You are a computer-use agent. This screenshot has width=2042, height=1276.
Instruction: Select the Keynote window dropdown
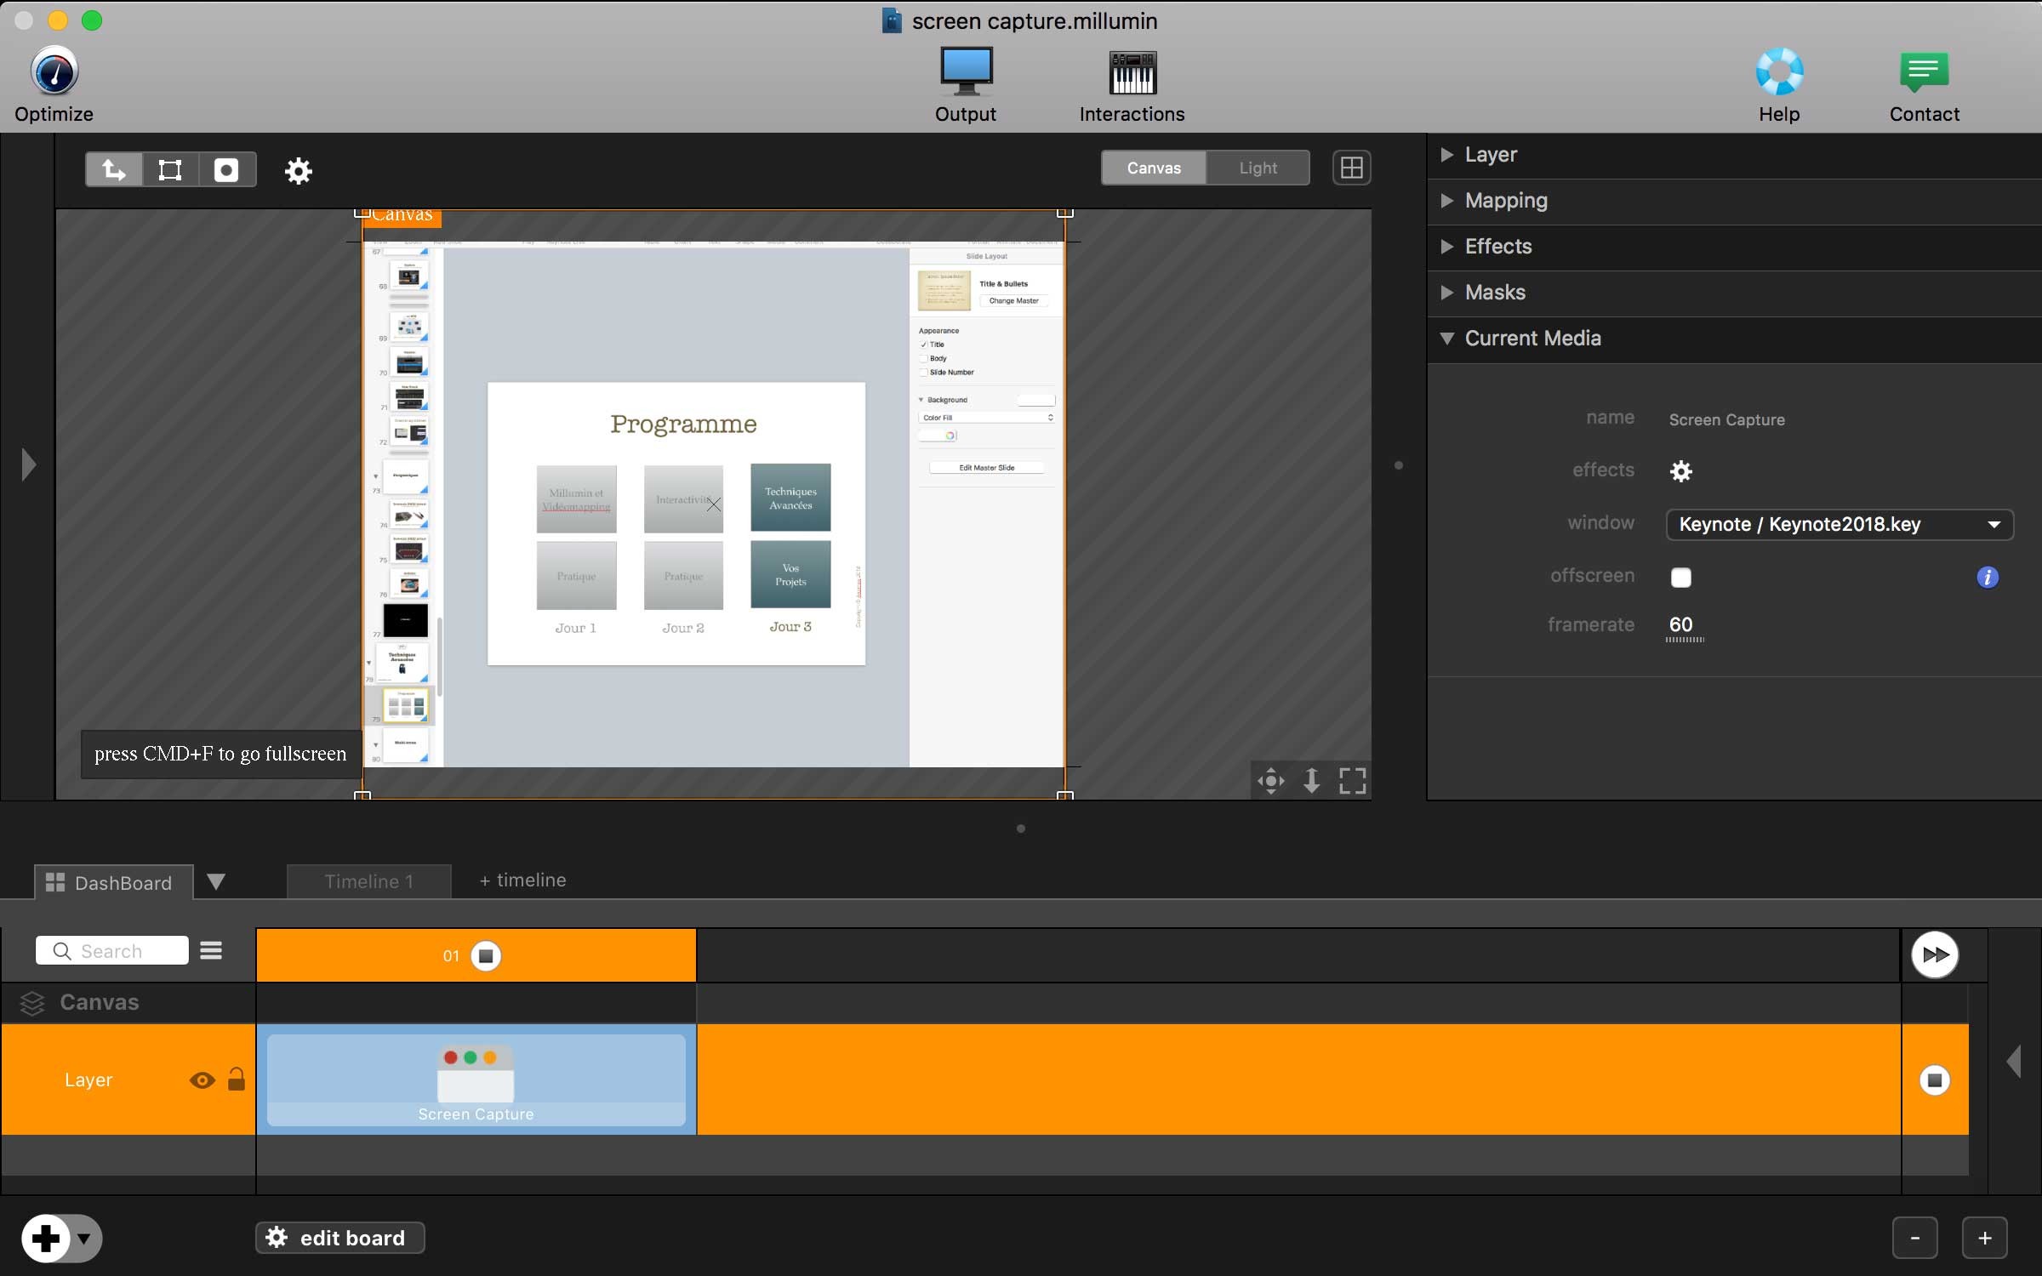pyautogui.click(x=1836, y=523)
